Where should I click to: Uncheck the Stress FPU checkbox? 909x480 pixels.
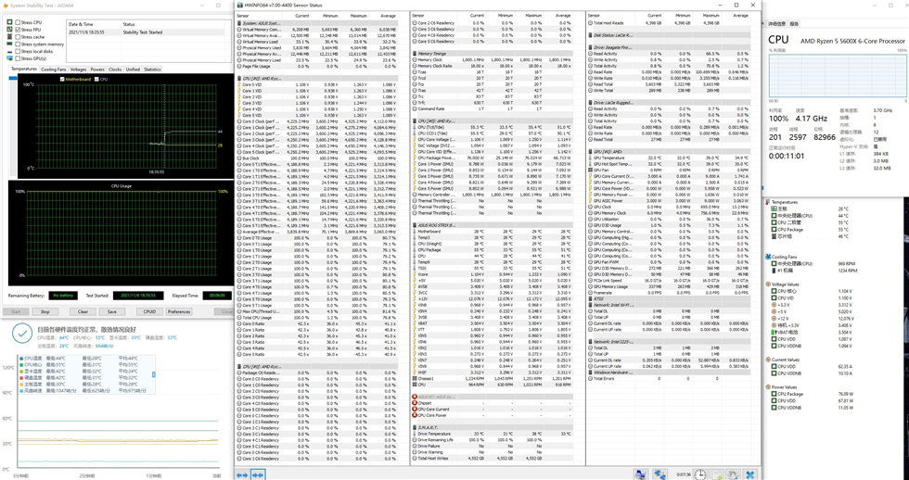coord(18,30)
